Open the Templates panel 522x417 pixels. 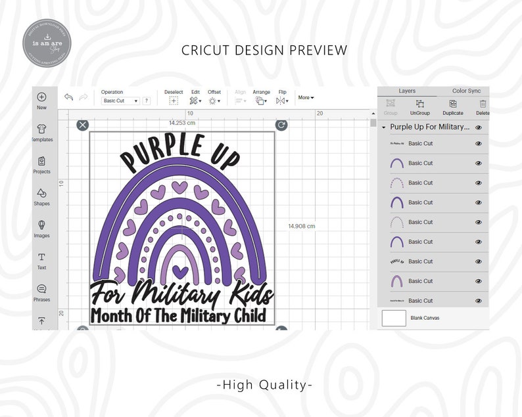[x=41, y=129]
